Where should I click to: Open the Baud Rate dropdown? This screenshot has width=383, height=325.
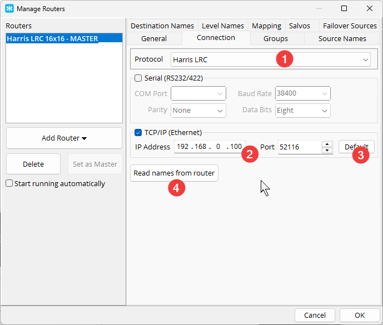coord(302,93)
